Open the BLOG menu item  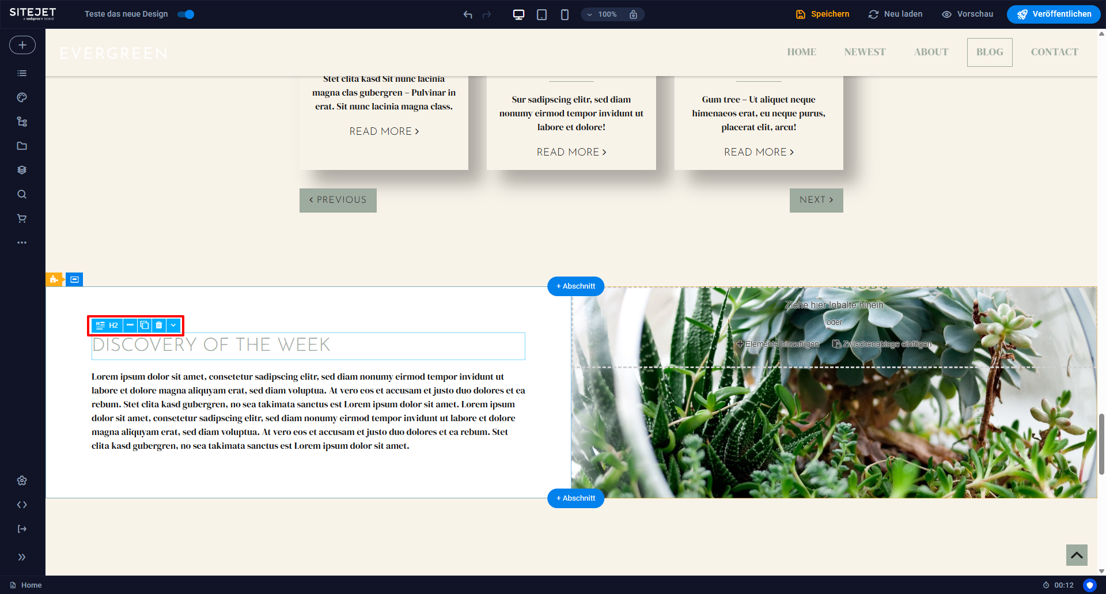[990, 52]
